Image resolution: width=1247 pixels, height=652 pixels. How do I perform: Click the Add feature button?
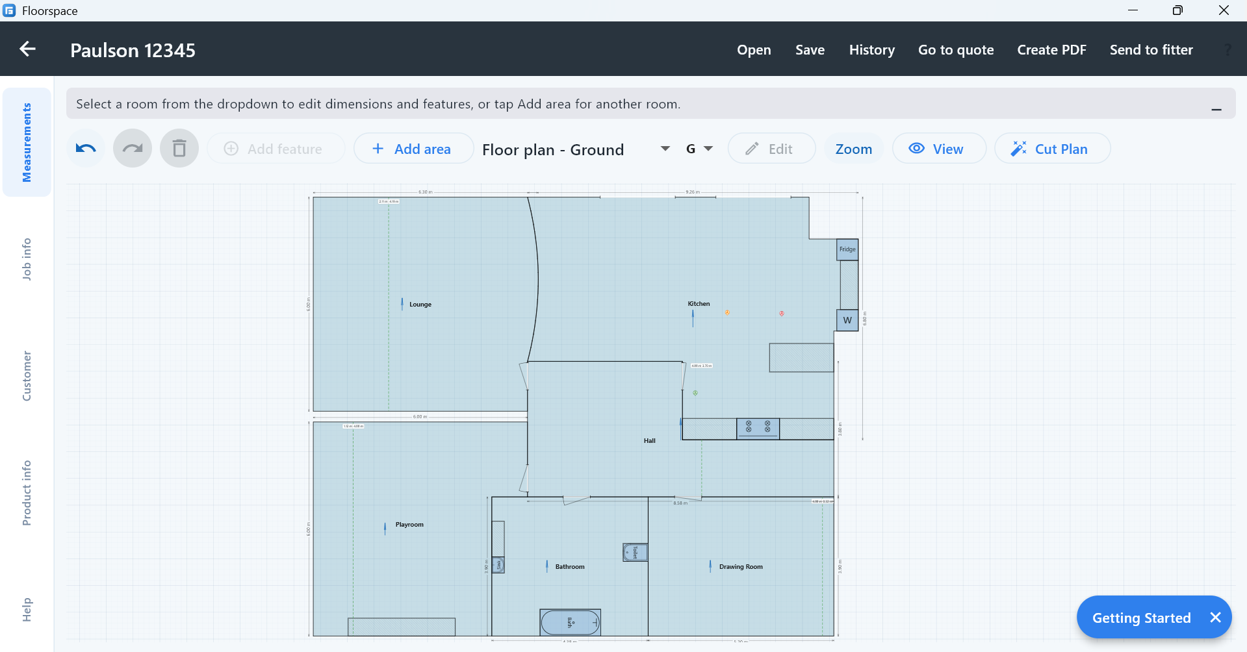point(276,149)
